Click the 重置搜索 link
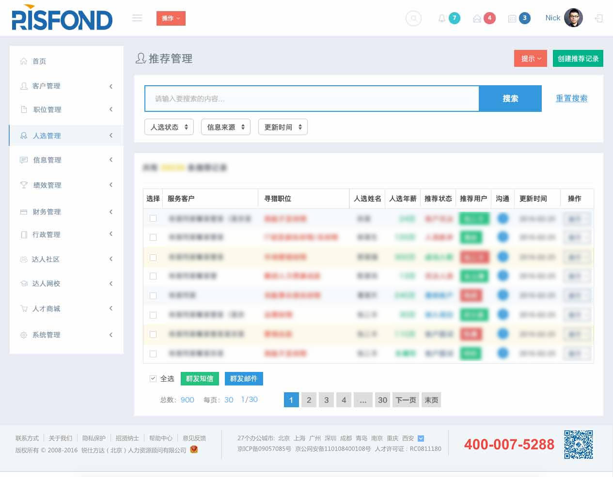 pyautogui.click(x=571, y=98)
